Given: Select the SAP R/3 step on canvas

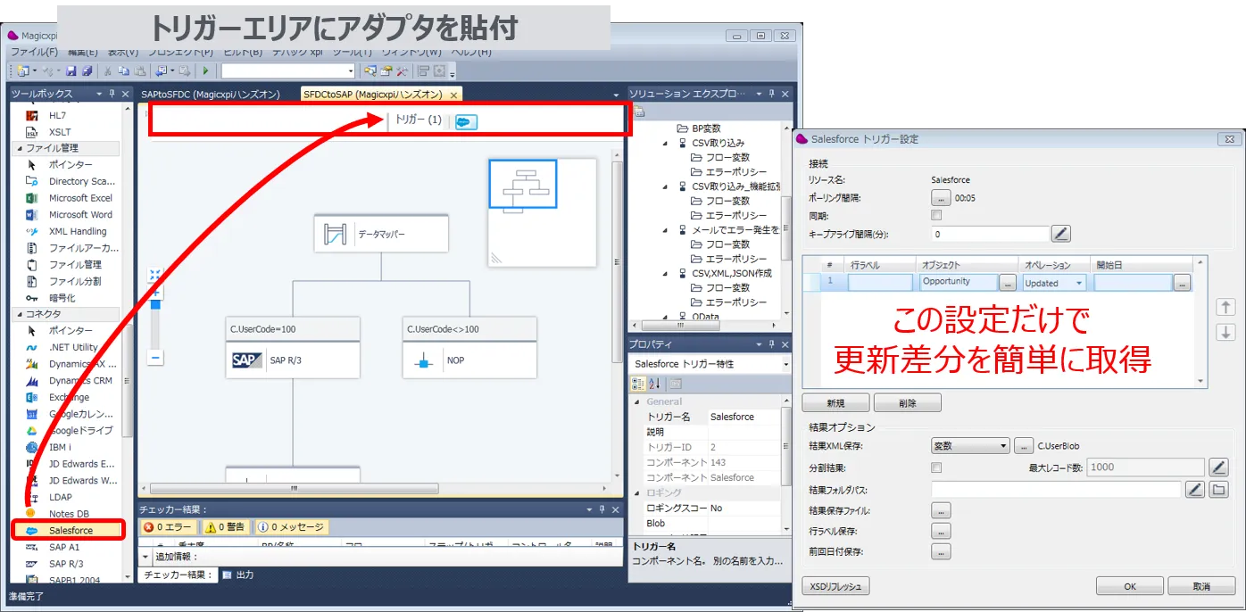Looking at the screenshot, I should tap(292, 360).
